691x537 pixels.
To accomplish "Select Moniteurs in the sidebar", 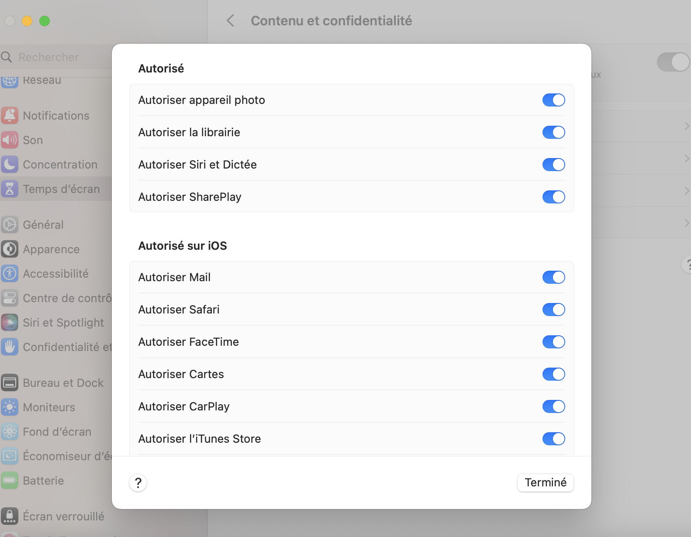I will tap(49, 407).
